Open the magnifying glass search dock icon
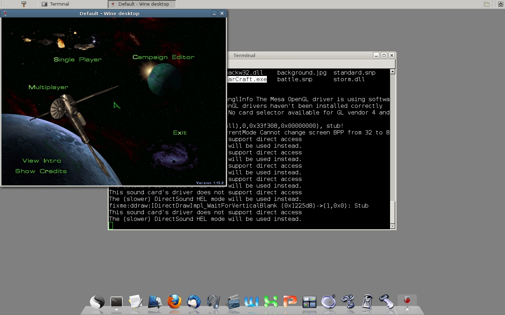Image resolution: width=505 pixels, height=315 pixels. click(329, 302)
